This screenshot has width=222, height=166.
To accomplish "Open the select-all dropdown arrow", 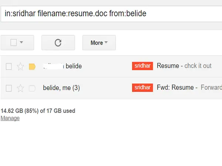I will (x=21, y=42).
